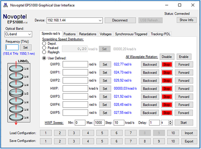201x149 pixels.
Task: Select the Peaked speed distribution option
Action: pyautogui.click(x=44, y=48)
